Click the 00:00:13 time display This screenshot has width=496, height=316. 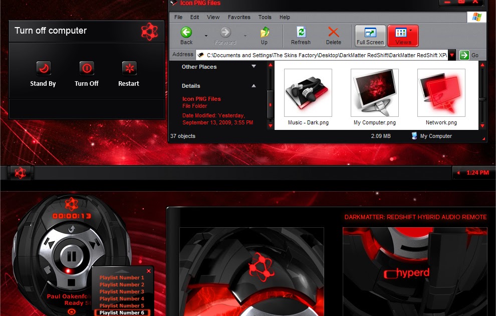click(72, 216)
